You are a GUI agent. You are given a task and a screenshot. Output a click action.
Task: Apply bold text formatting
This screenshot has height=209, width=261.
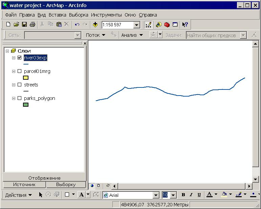(x=183, y=195)
